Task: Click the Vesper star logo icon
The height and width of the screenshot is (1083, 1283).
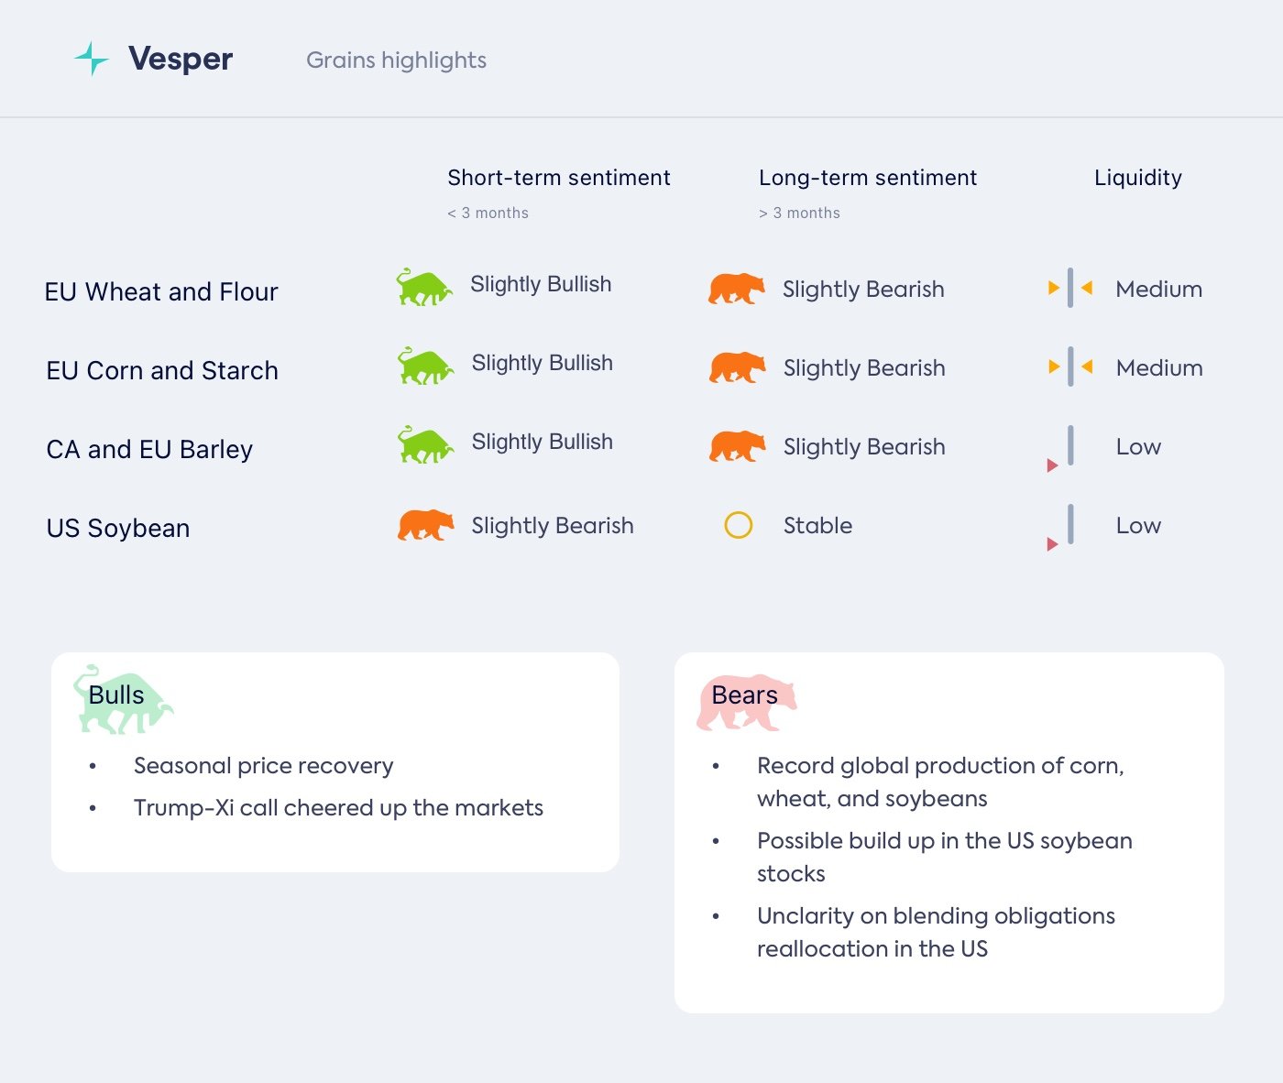Action: (92, 59)
